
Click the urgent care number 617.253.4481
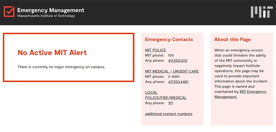(178, 82)
